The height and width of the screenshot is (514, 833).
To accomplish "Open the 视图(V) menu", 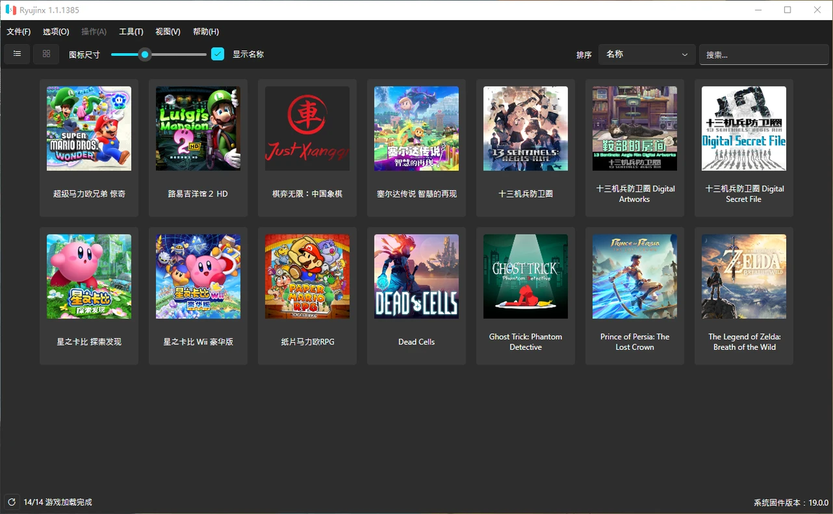I will [x=167, y=31].
